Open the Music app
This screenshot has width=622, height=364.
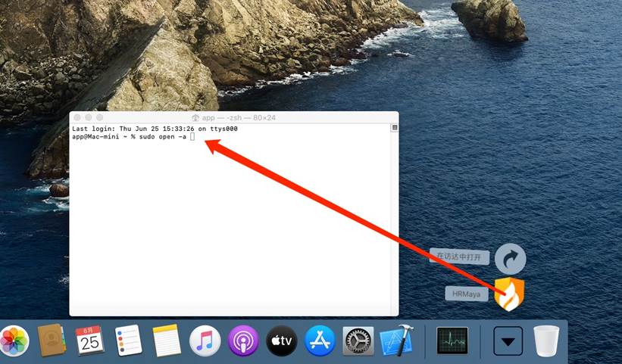point(205,341)
